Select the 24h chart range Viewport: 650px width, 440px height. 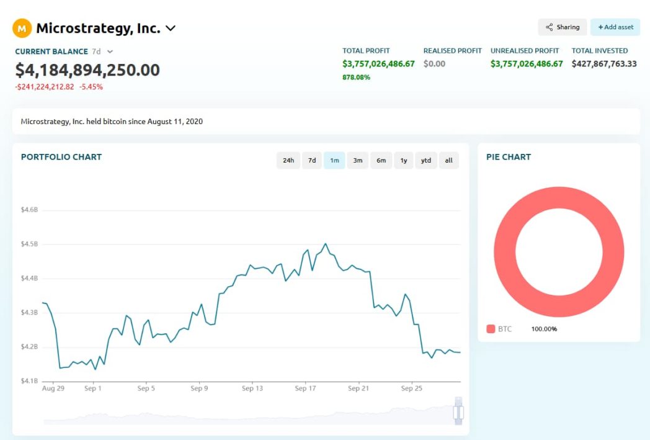[x=288, y=161]
